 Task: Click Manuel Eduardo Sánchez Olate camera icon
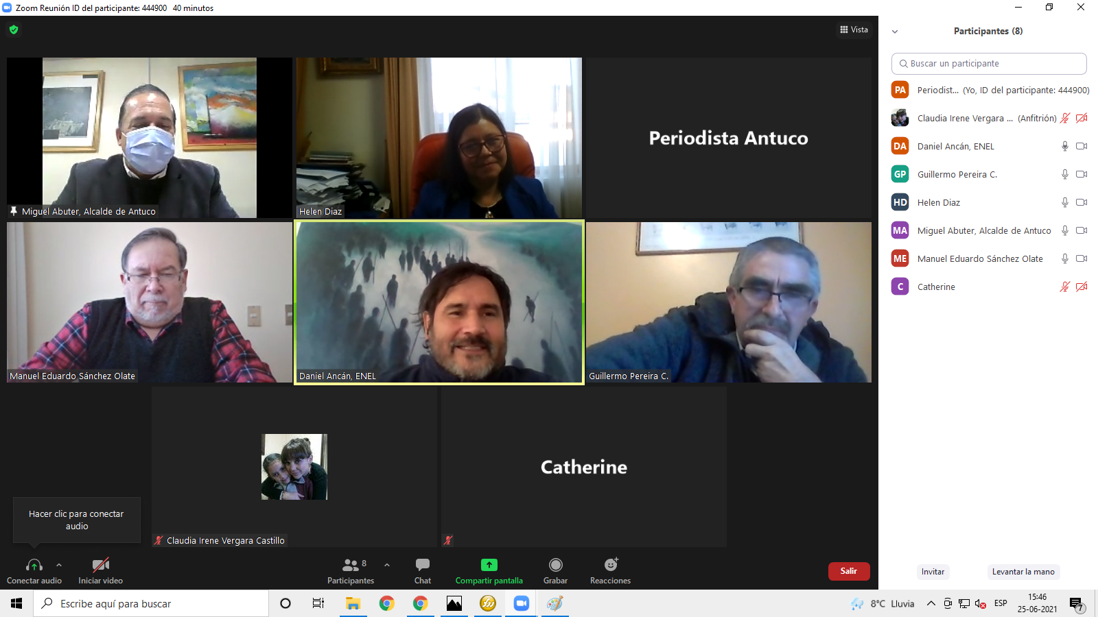click(1082, 258)
